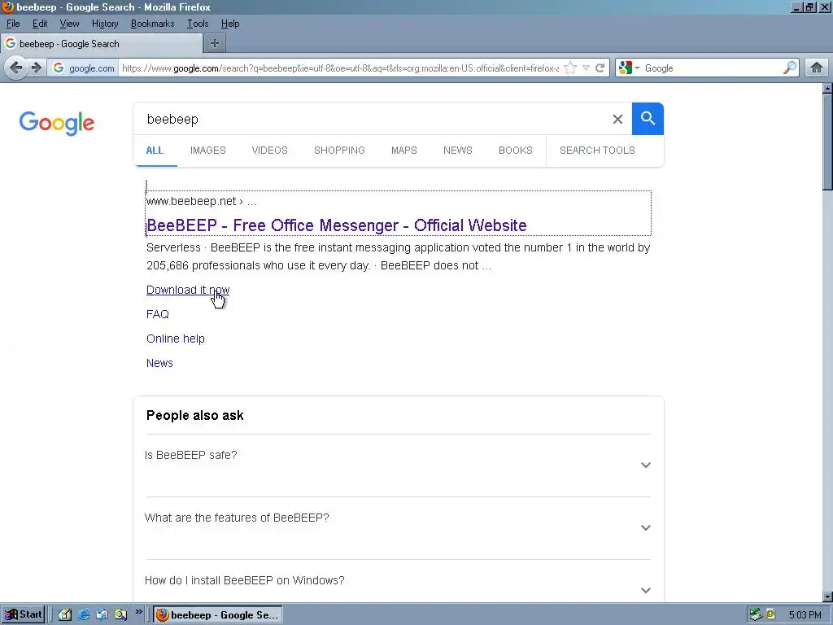Click the Firefox icon in title bar
The width and height of the screenshot is (833, 625).
tap(7, 7)
